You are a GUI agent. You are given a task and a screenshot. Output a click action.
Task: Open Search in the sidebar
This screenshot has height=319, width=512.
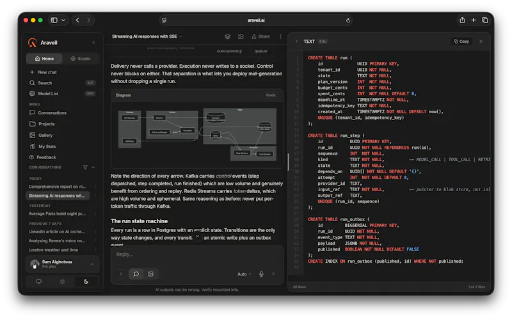pyautogui.click(x=62, y=83)
